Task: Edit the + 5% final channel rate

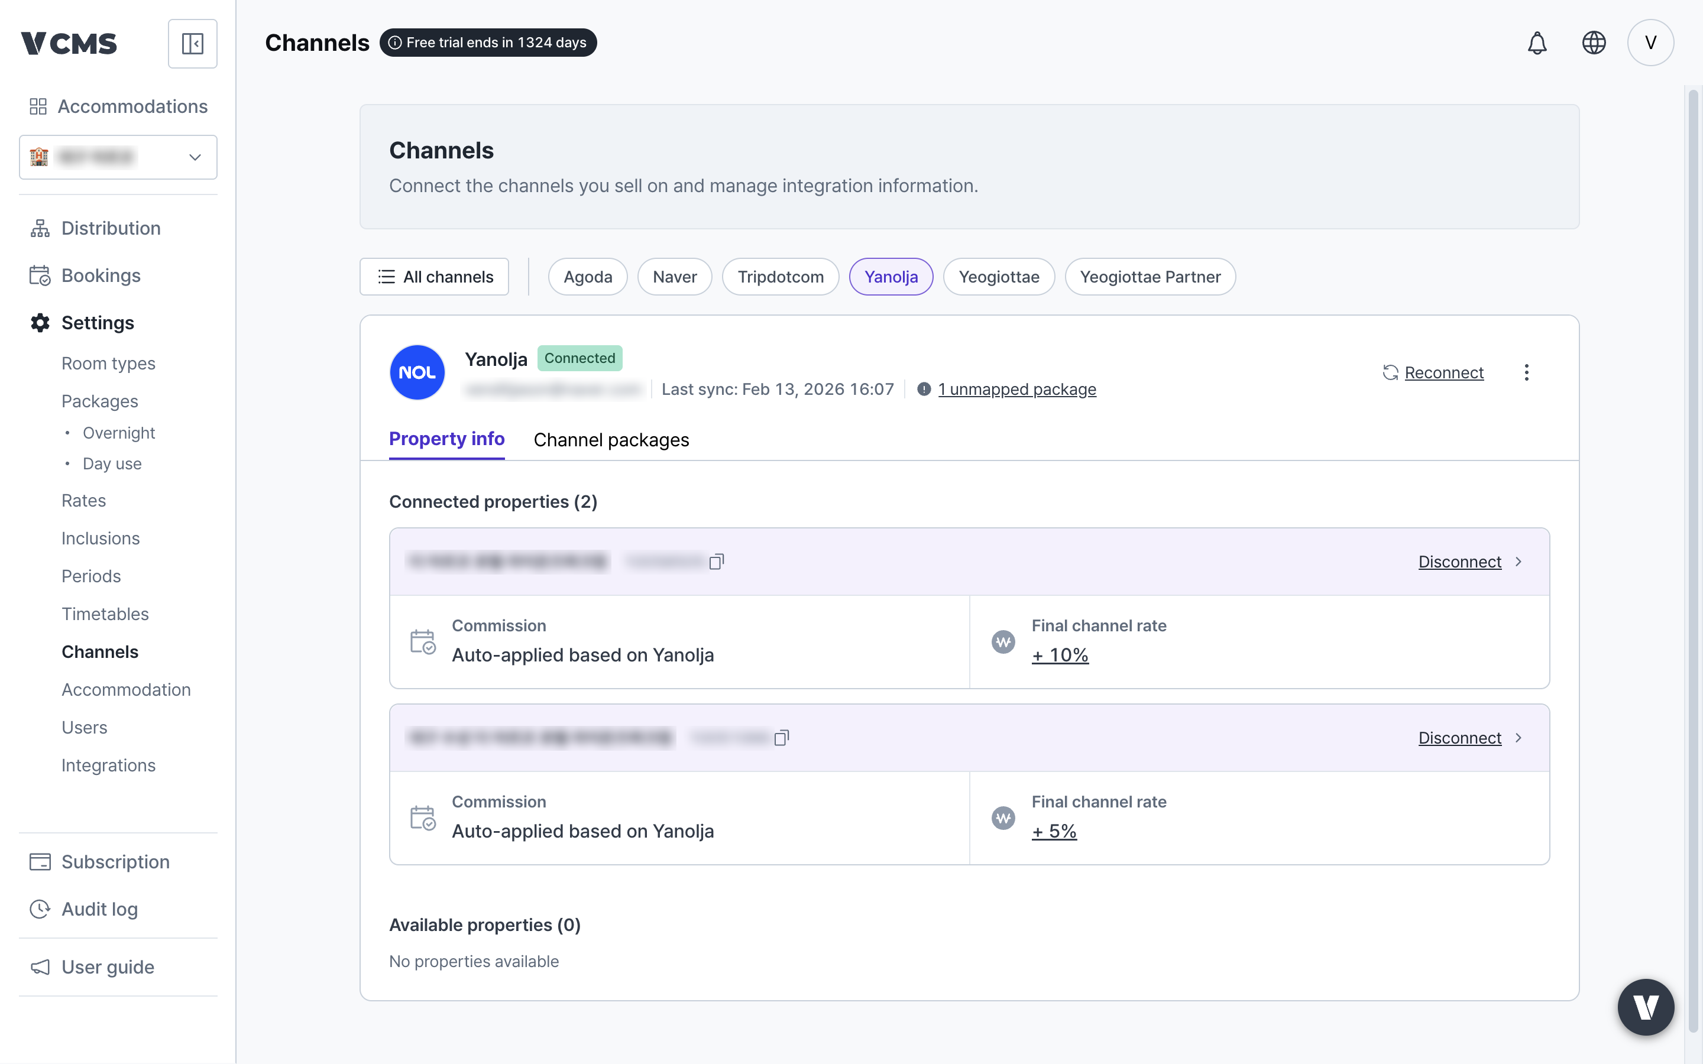Action: [x=1054, y=831]
